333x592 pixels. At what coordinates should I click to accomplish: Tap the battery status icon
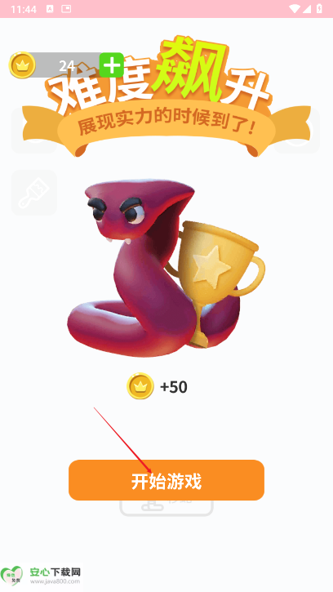click(319, 9)
